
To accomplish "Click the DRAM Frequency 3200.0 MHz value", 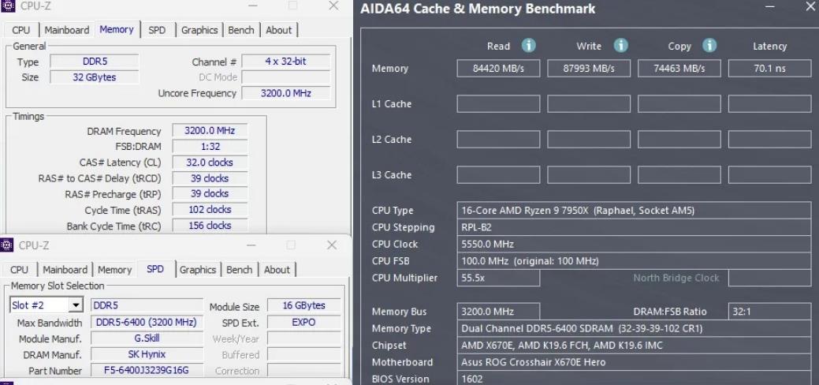I will coord(209,131).
